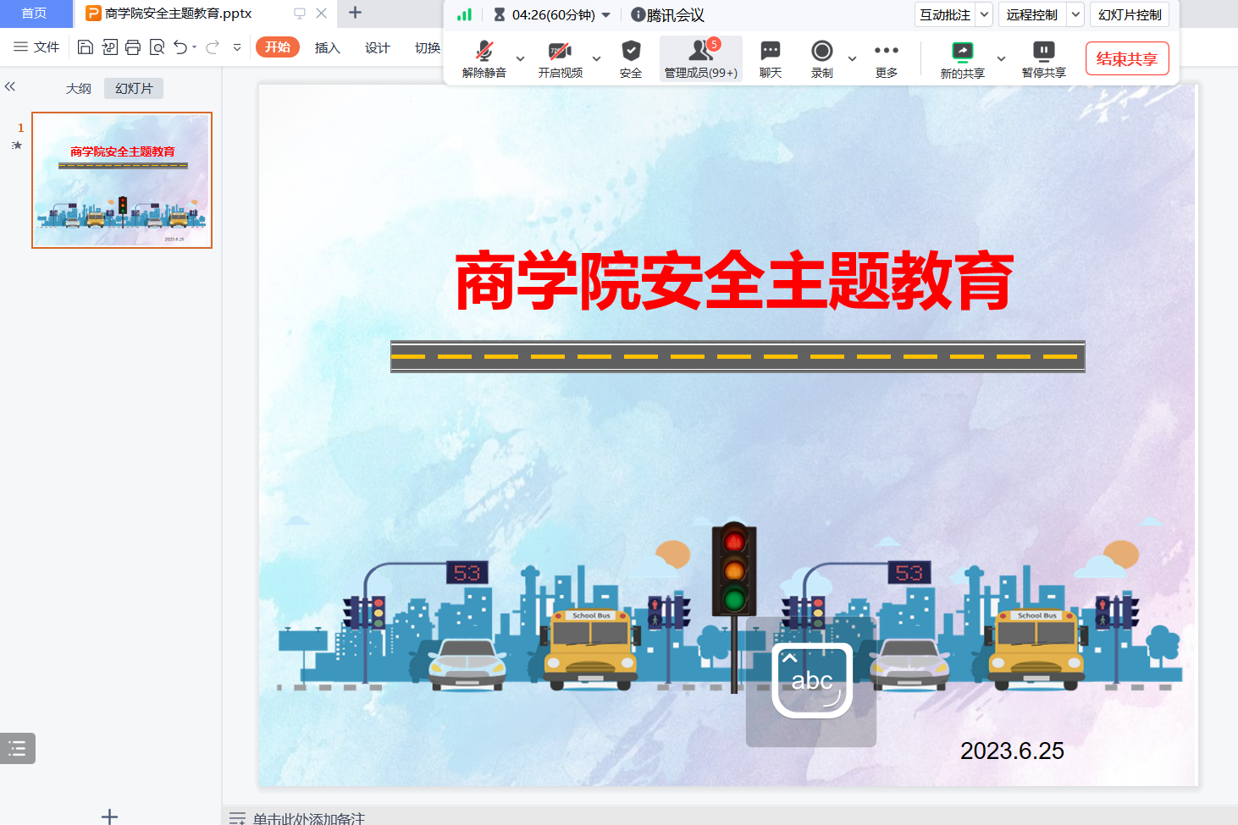1238x825 pixels.
Task: Click the undo arrow icon
Action: [180, 47]
